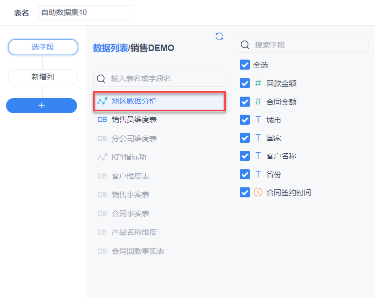
Task: Click the clock icon beside 合同签约时间
Action: pyautogui.click(x=258, y=192)
